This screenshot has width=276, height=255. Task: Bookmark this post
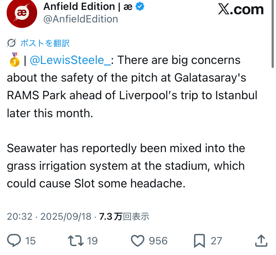(199, 241)
